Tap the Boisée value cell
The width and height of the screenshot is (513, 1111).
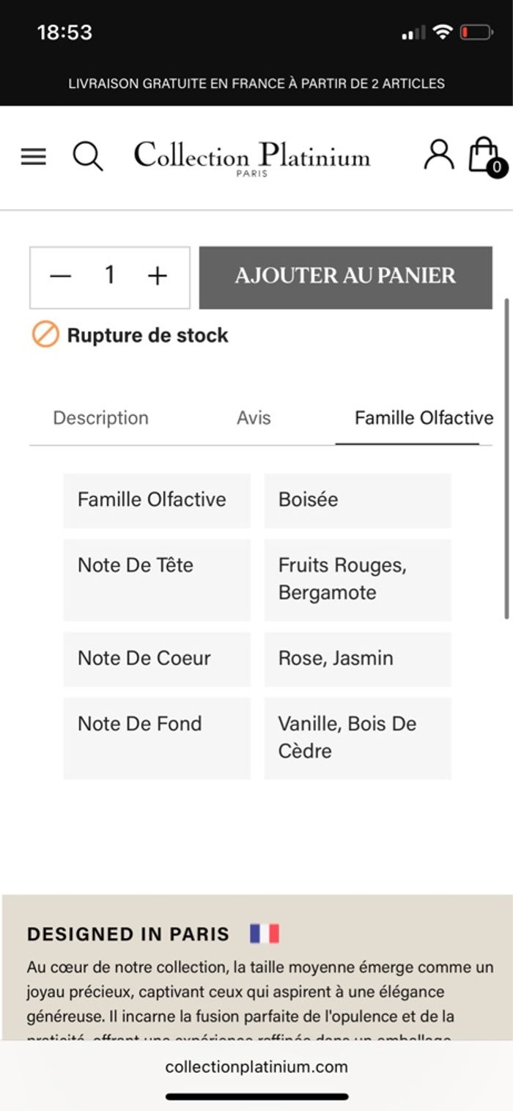coord(358,500)
